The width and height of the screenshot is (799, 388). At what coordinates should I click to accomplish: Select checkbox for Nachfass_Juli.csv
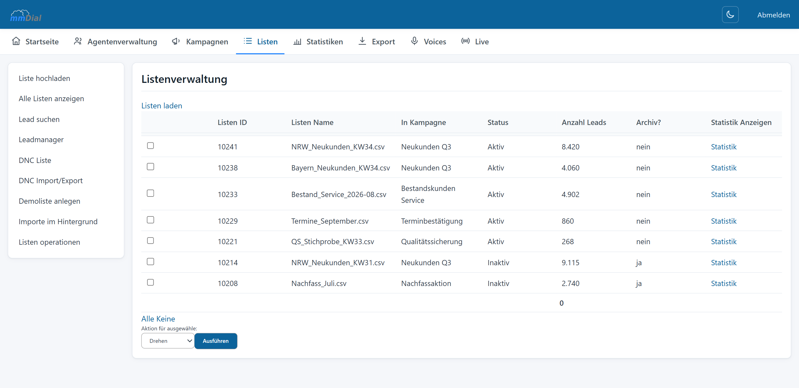click(x=150, y=283)
